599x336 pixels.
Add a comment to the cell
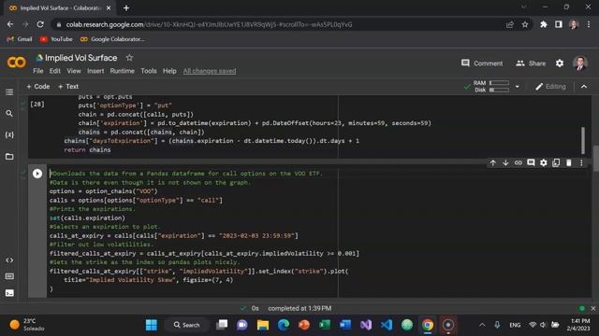(x=531, y=163)
